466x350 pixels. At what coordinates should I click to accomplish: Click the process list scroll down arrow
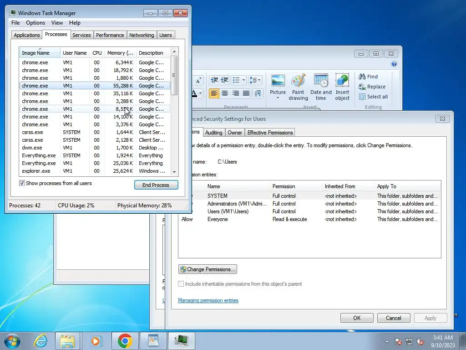[174, 172]
